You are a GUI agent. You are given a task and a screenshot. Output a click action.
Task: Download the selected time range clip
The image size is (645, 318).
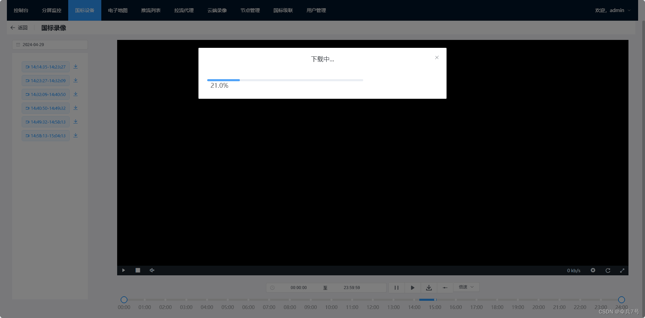[429, 288]
